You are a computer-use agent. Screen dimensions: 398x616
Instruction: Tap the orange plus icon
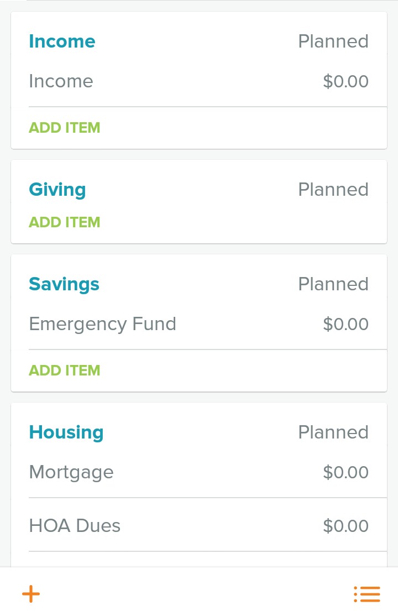[31, 594]
